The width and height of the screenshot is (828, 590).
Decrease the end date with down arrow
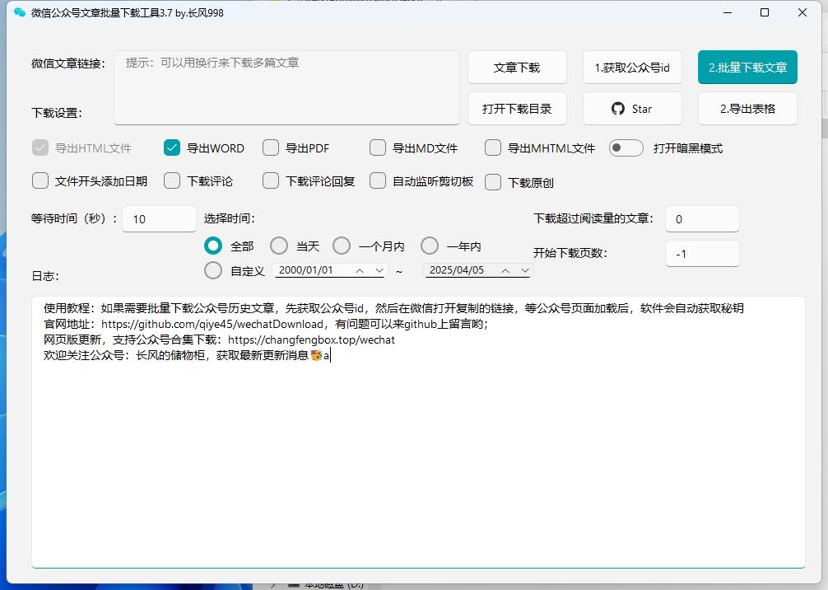point(525,270)
